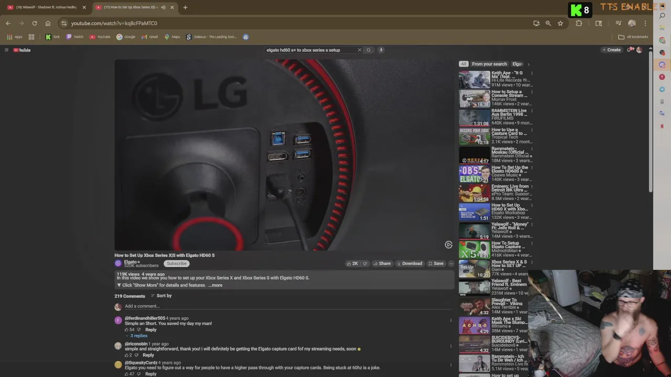Open Extensions puzzle icon
Viewport: 671px width, 377px height.
click(x=579, y=23)
